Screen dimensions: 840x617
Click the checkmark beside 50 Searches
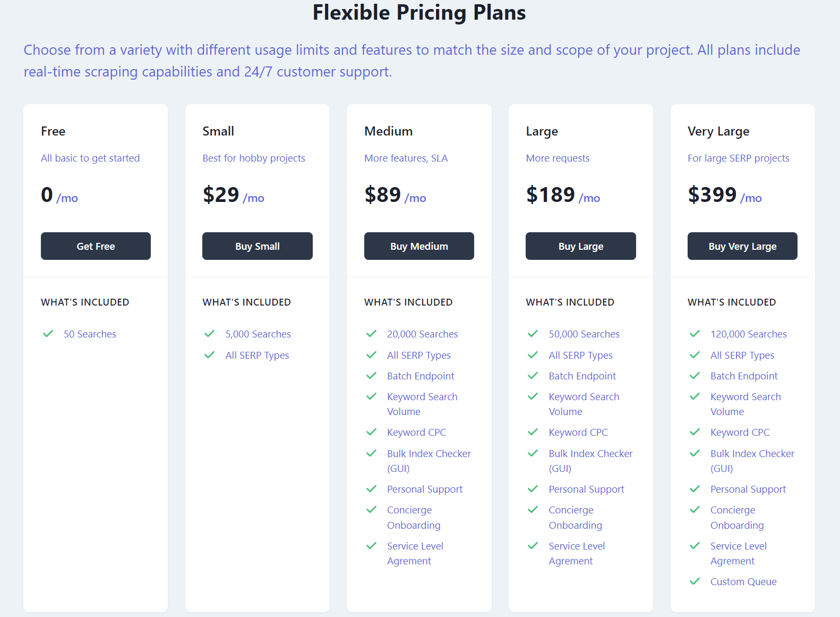(48, 334)
